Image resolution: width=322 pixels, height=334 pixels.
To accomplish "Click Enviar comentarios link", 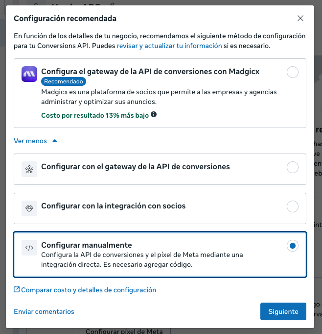I will [44, 311].
